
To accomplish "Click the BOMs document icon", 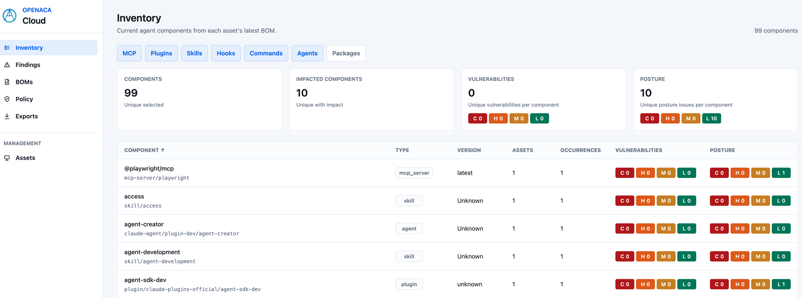I will [7, 82].
